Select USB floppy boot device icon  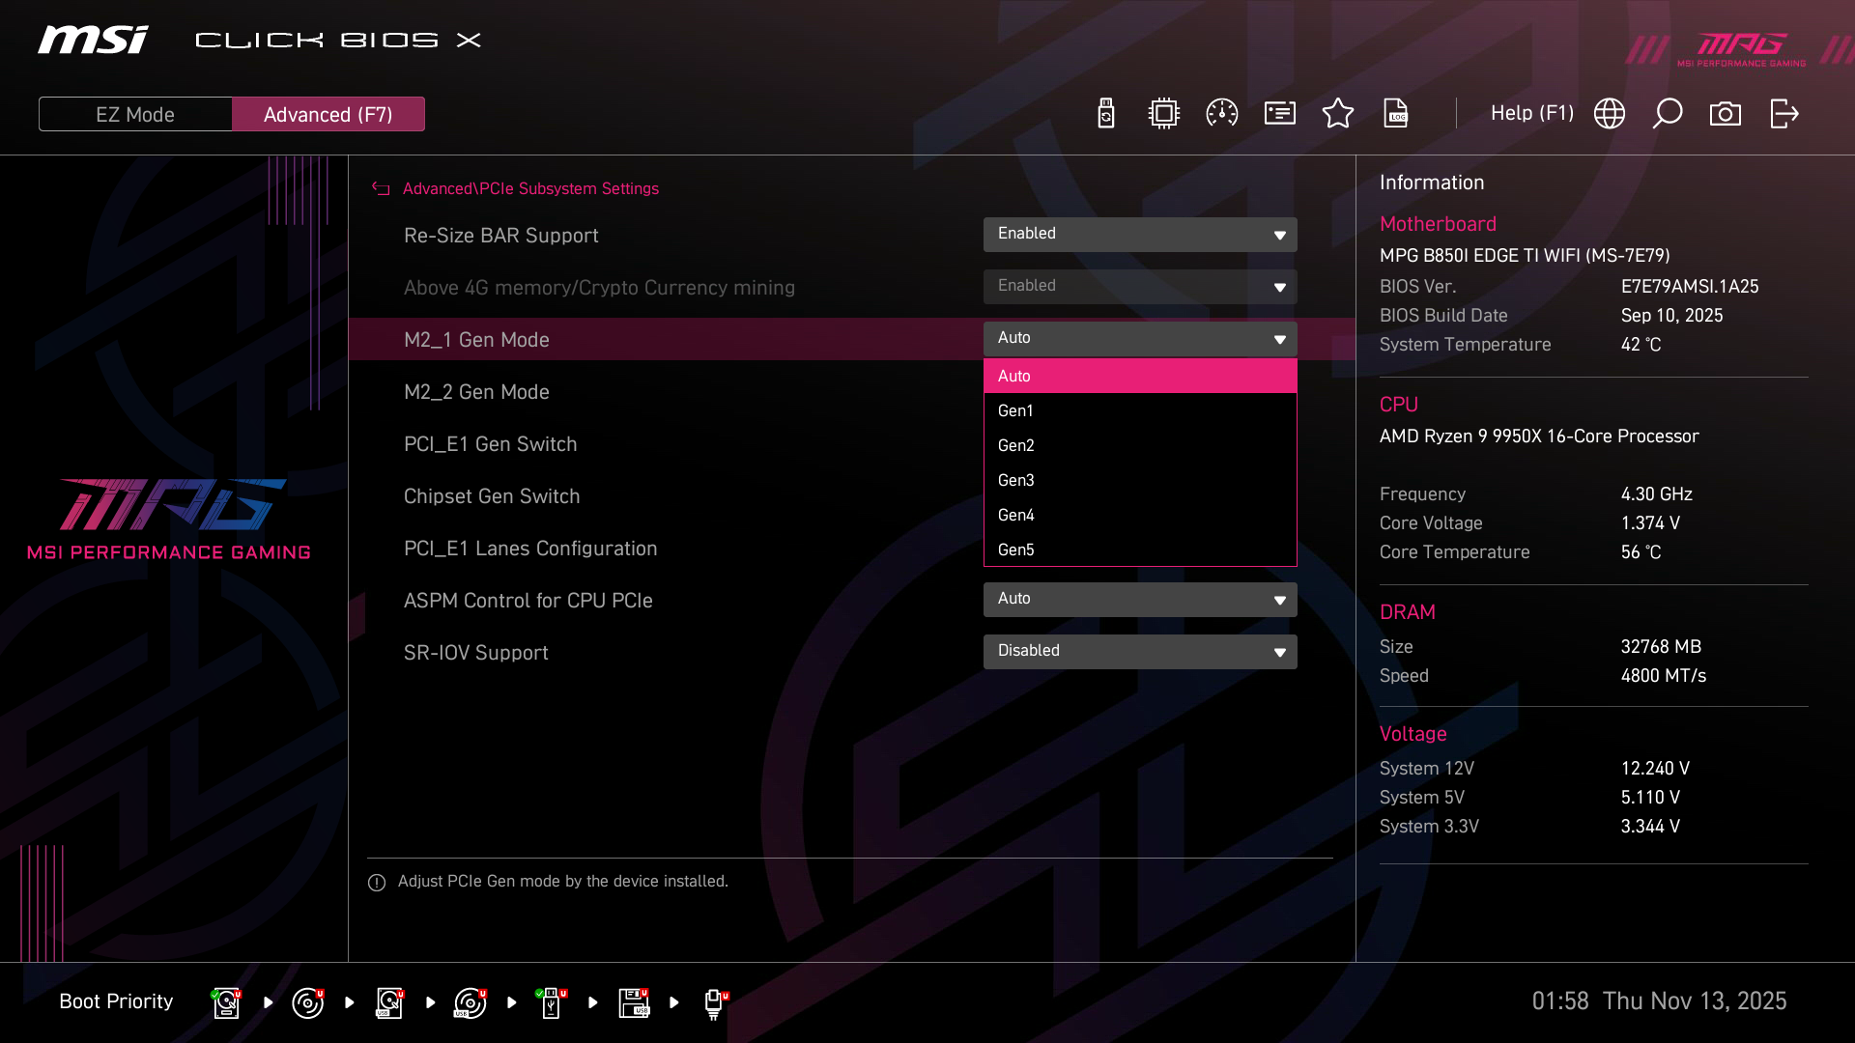tap(634, 1002)
